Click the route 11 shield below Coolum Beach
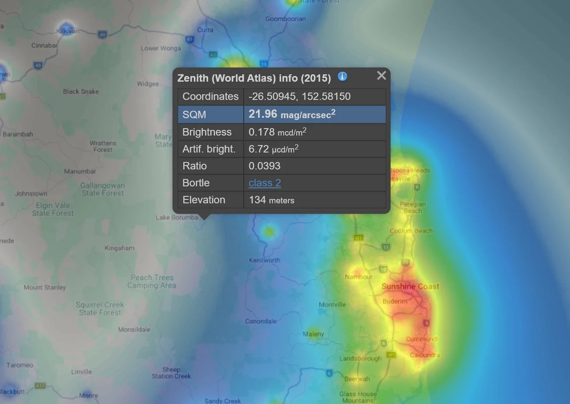The width and height of the screenshot is (570, 404). click(x=386, y=246)
